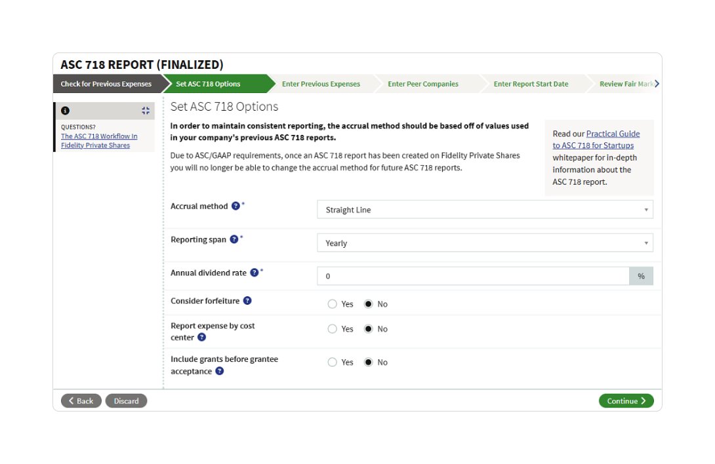Click the percent sign beside the dividend rate
The height and width of the screenshot is (464, 715).
pyautogui.click(x=641, y=276)
